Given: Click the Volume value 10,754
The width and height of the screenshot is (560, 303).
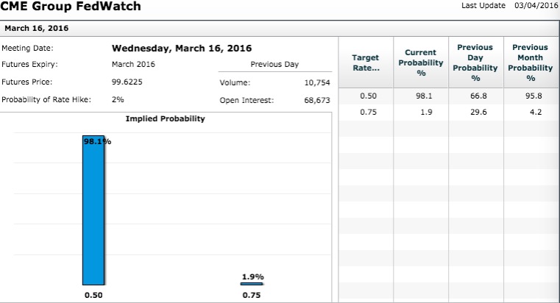Looking at the screenshot, I should coord(316,82).
